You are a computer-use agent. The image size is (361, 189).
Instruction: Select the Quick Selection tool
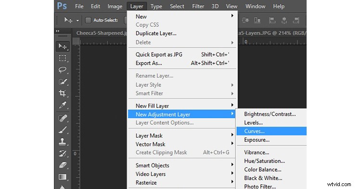pos(63,82)
